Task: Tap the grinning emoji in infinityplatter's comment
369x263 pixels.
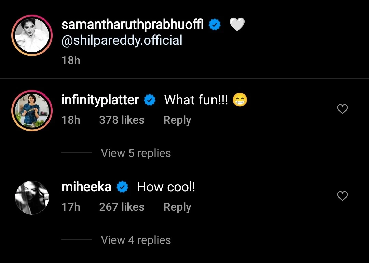Action: (x=240, y=100)
